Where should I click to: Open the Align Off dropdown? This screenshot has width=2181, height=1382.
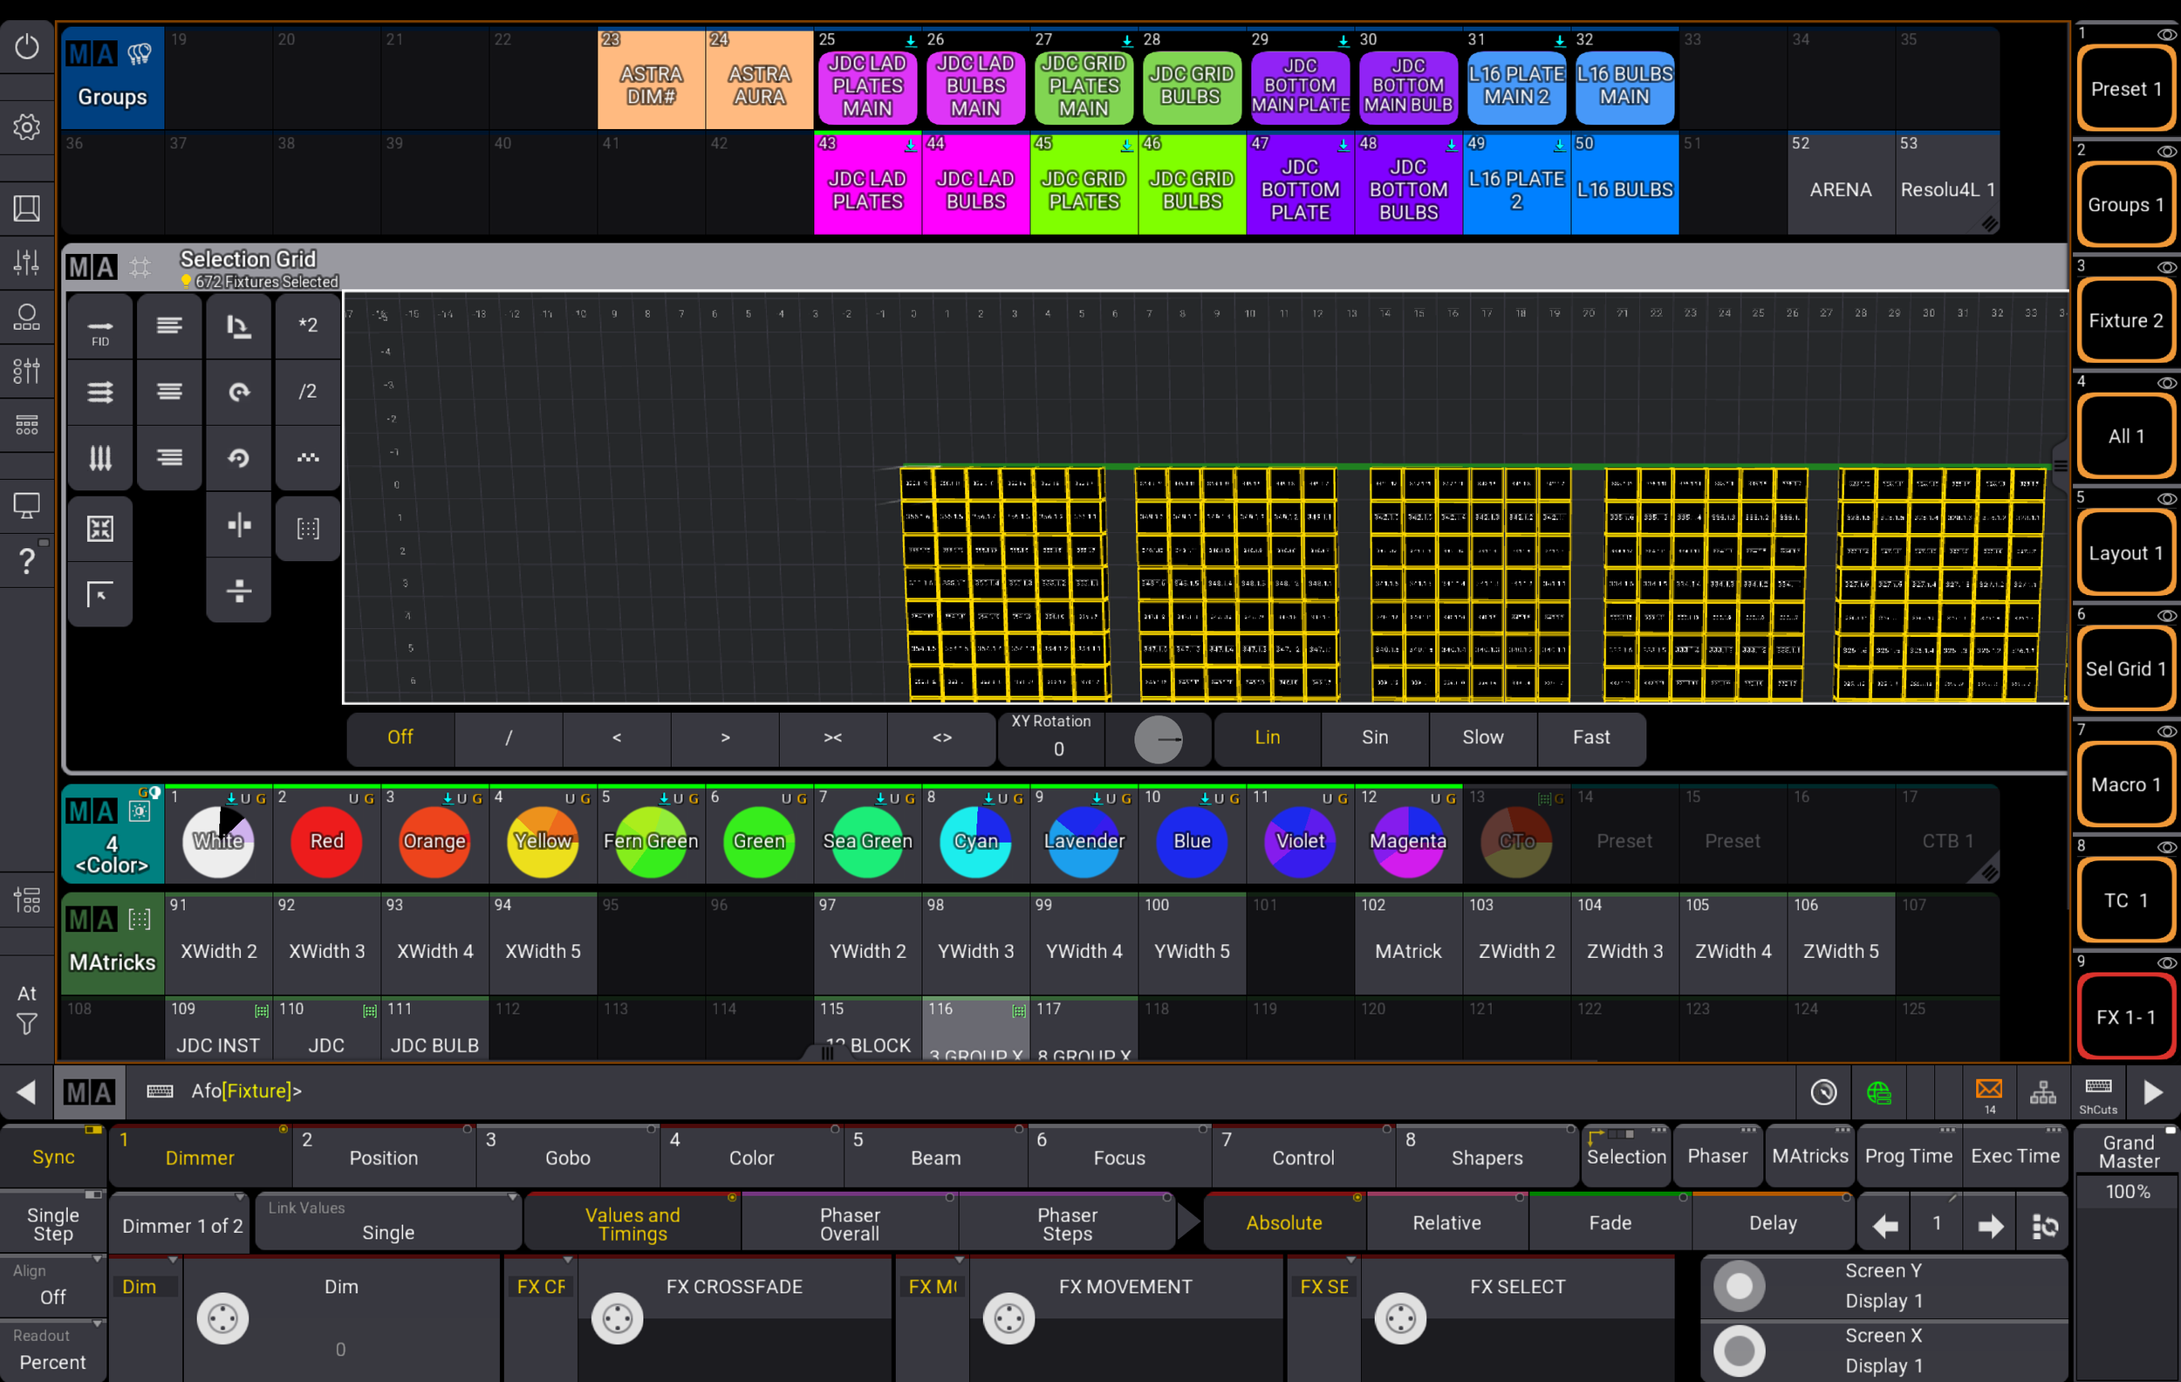point(53,1286)
